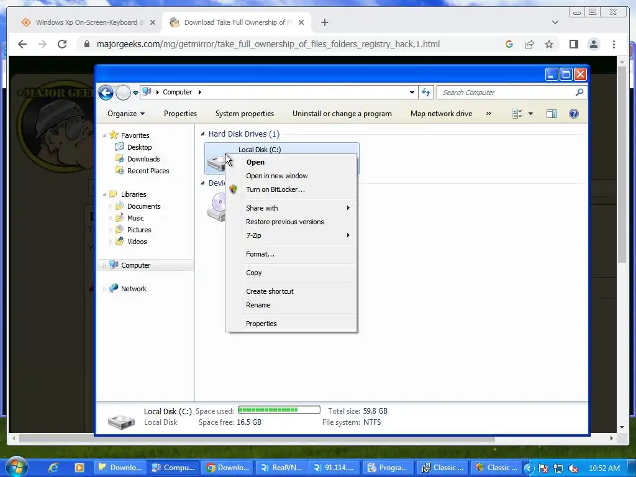636x477 pixels.
Task: Toggle the preview pane icon
Action: [552, 114]
